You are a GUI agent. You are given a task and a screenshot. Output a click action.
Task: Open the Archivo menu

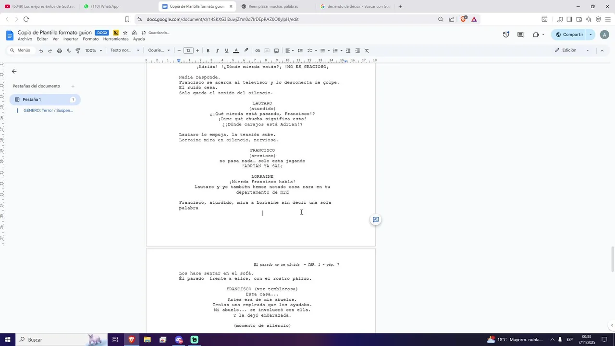click(x=25, y=39)
